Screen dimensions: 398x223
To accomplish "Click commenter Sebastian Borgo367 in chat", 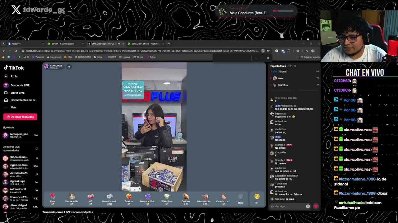I will [x=286, y=176].
